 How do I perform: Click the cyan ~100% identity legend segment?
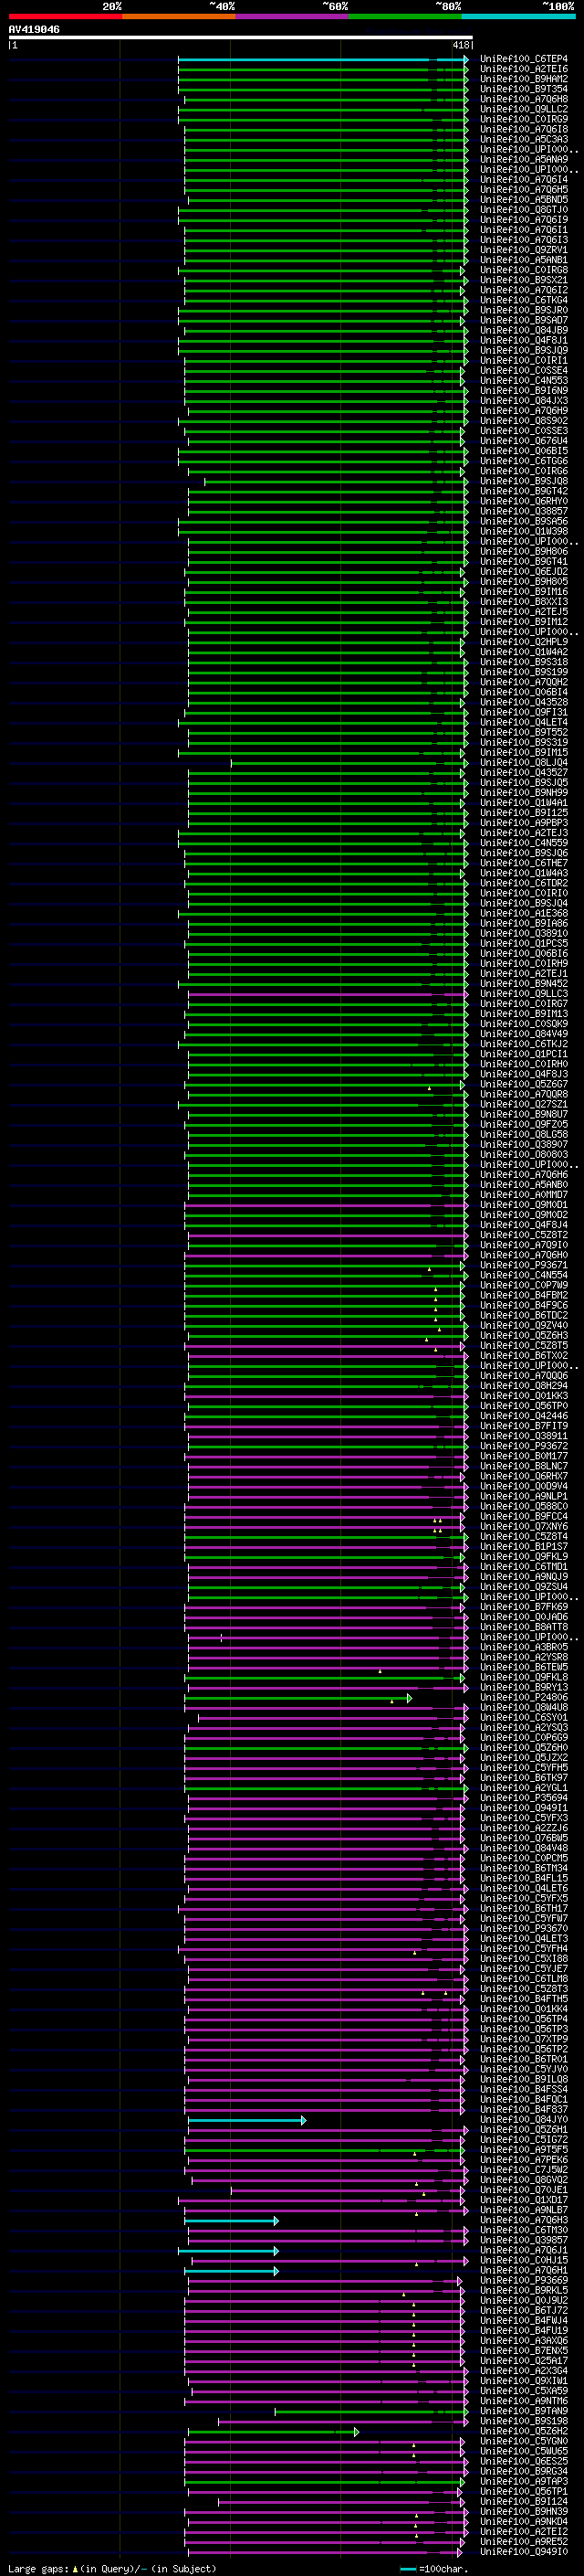pos(519,16)
